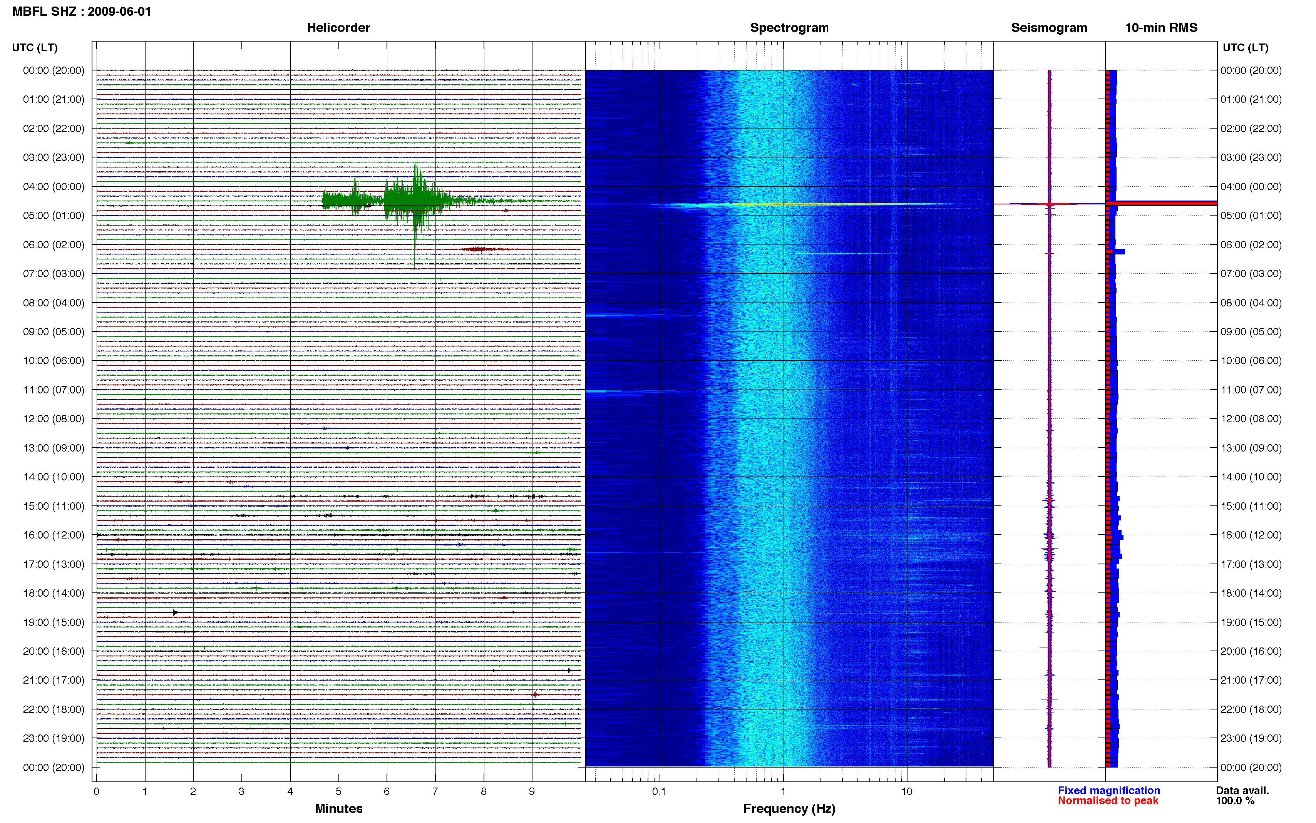
Task: Click the 'Seismogram' panel heading
Action: pos(1049,28)
